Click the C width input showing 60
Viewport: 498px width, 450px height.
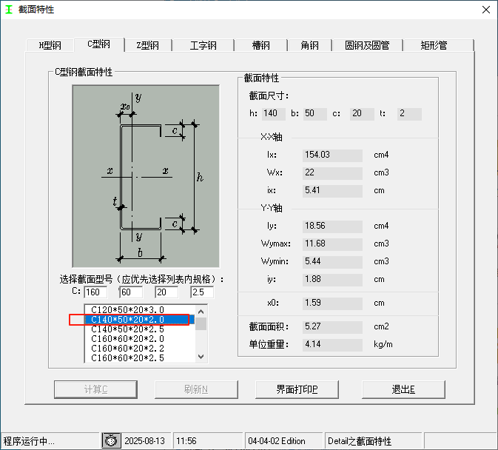click(x=131, y=292)
